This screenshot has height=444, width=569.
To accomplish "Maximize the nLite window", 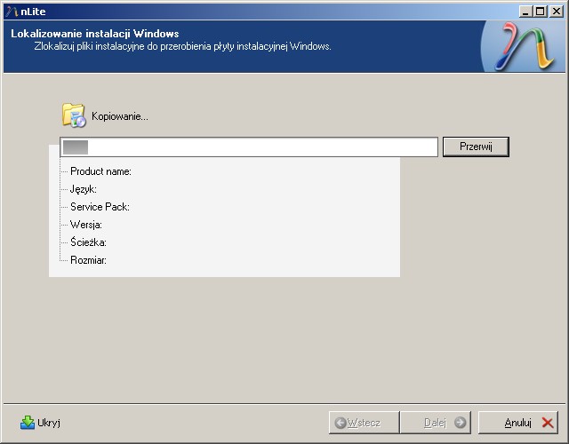I will click(540, 12).
